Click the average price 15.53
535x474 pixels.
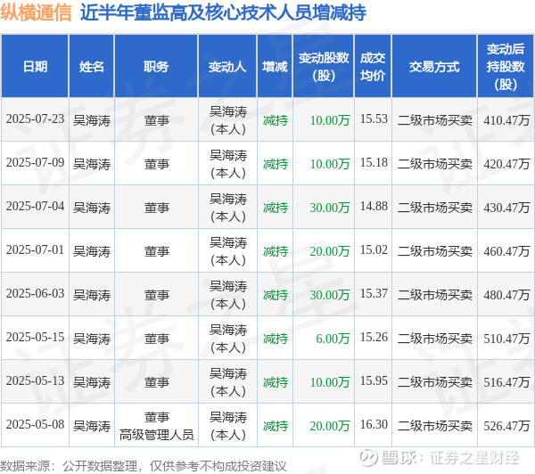[374, 119]
